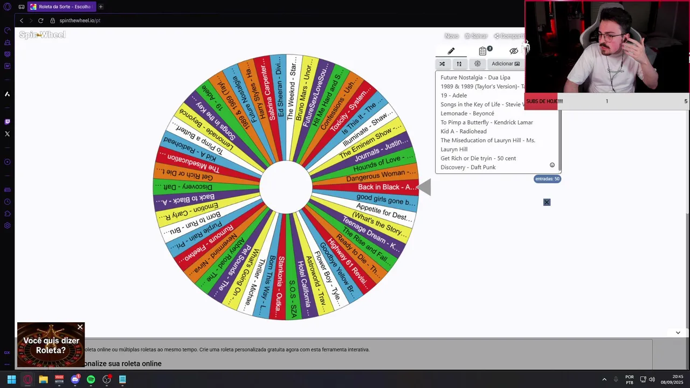Image resolution: width=690 pixels, height=388 pixels.
Task: Open emoji picker in entries box
Action: [x=552, y=165]
